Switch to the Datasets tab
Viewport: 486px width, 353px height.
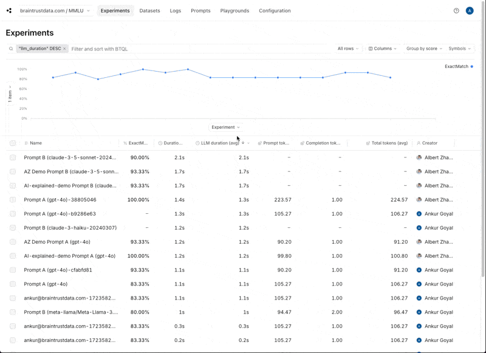(149, 10)
